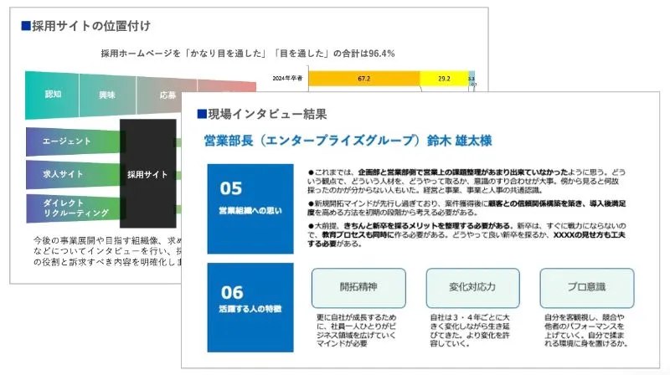The image size is (670, 375).
Task: Click the 認知 funnel segment
Action: (52, 95)
